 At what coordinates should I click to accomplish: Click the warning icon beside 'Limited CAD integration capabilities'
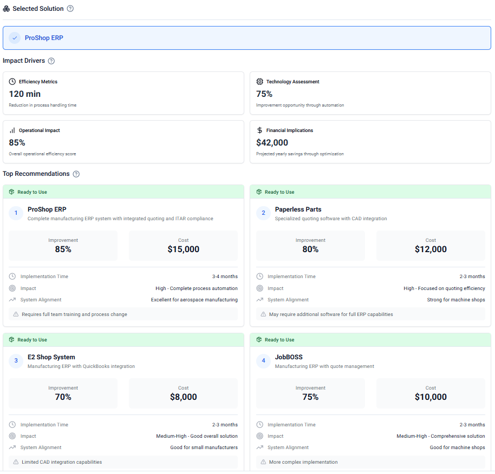(x=16, y=462)
